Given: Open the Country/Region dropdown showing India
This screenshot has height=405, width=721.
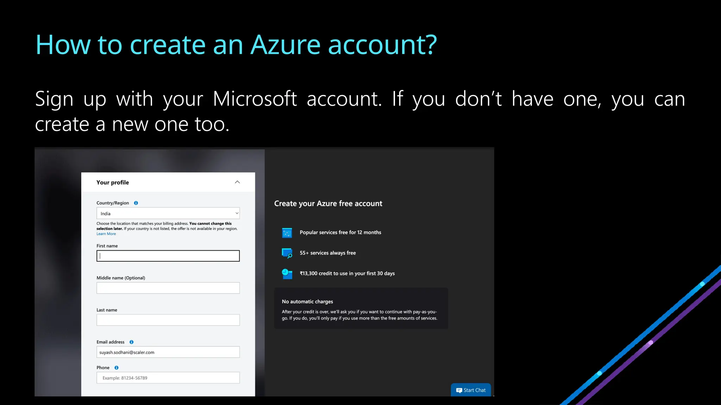Looking at the screenshot, I should point(168,213).
